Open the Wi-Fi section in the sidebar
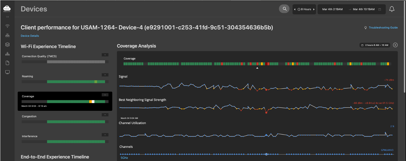 pos(8,26)
